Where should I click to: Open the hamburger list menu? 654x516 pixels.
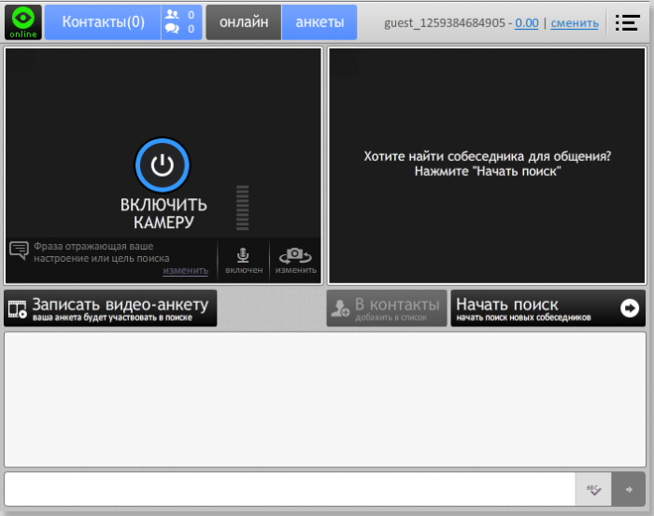[x=627, y=22]
